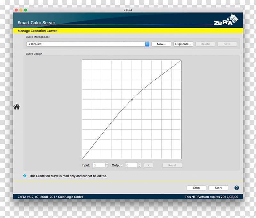Click the Home icon on the left
Image resolution: width=256 pixels, height=218 pixels.
tap(17, 107)
